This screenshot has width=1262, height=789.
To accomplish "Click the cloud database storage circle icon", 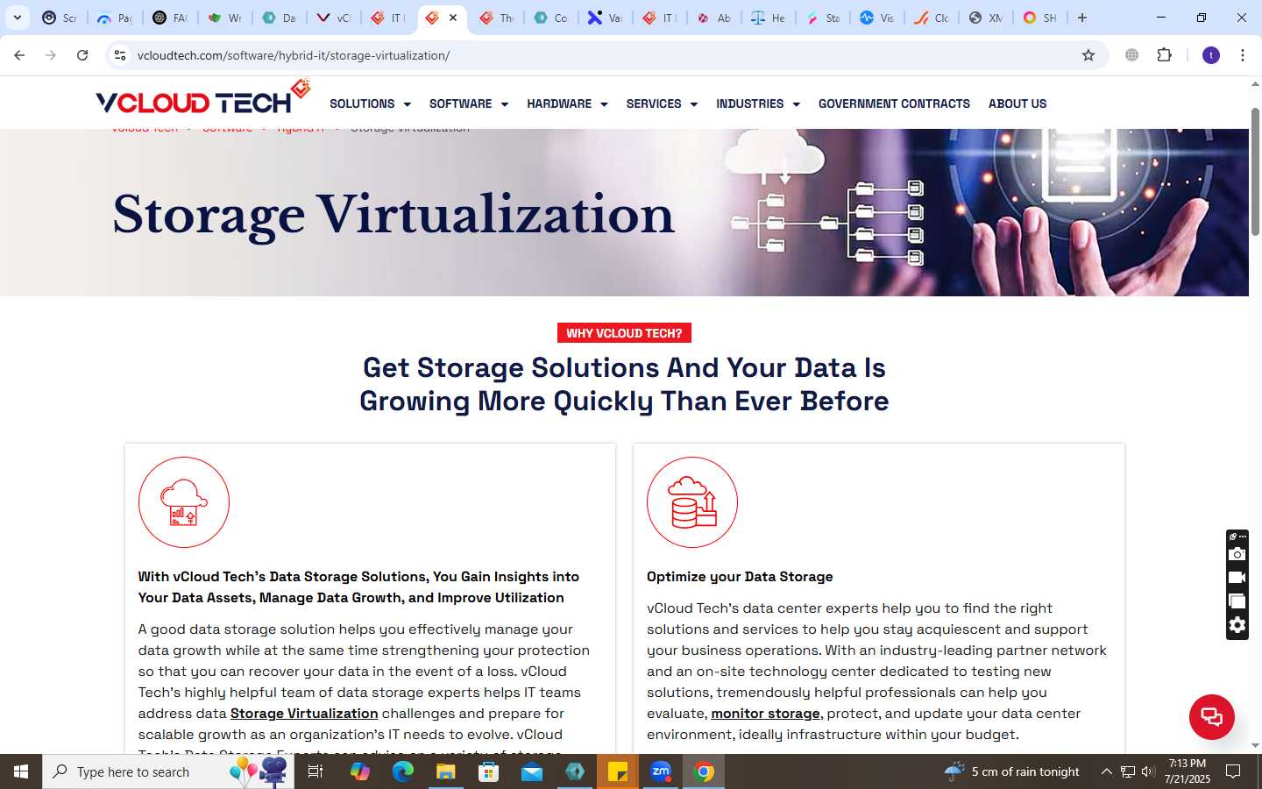I will click(692, 502).
